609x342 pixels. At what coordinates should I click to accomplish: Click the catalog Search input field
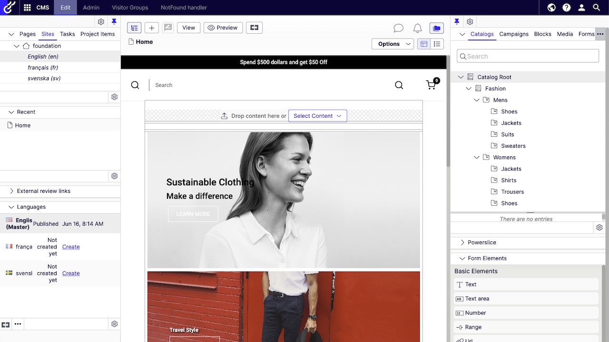(x=528, y=56)
